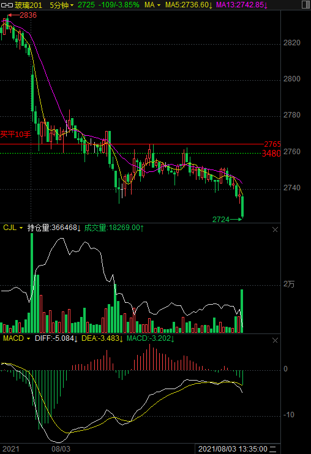
Task: Select the 玻璃201 contract name
Action: pyautogui.click(x=28, y=5)
